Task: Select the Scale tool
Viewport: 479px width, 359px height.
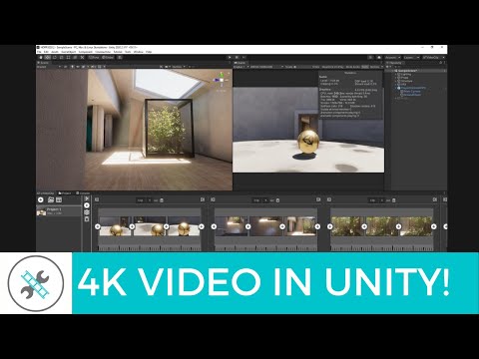Action: click(62, 58)
